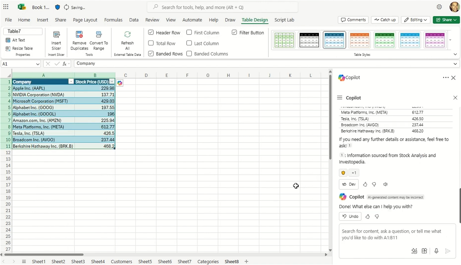Open the Copilot hamburger menu

coord(340,98)
